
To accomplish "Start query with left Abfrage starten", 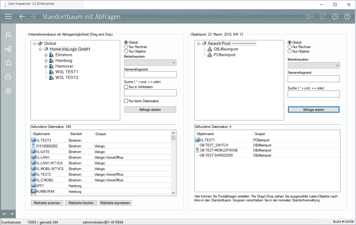I will coord(150,110).
